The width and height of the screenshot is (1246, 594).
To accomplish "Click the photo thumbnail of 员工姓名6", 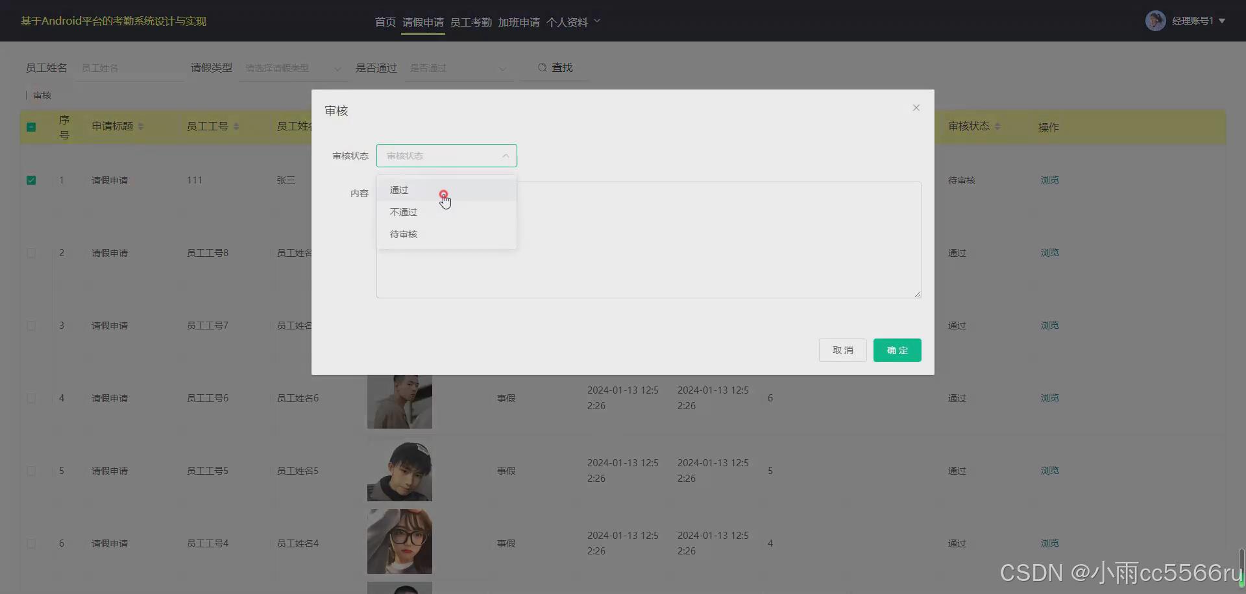I will pos(400,401).
